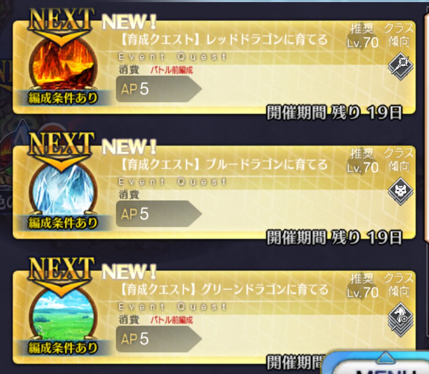Tap the volcano lava quest thumbnail
The image size is (429, 374).
pos(63,65)
